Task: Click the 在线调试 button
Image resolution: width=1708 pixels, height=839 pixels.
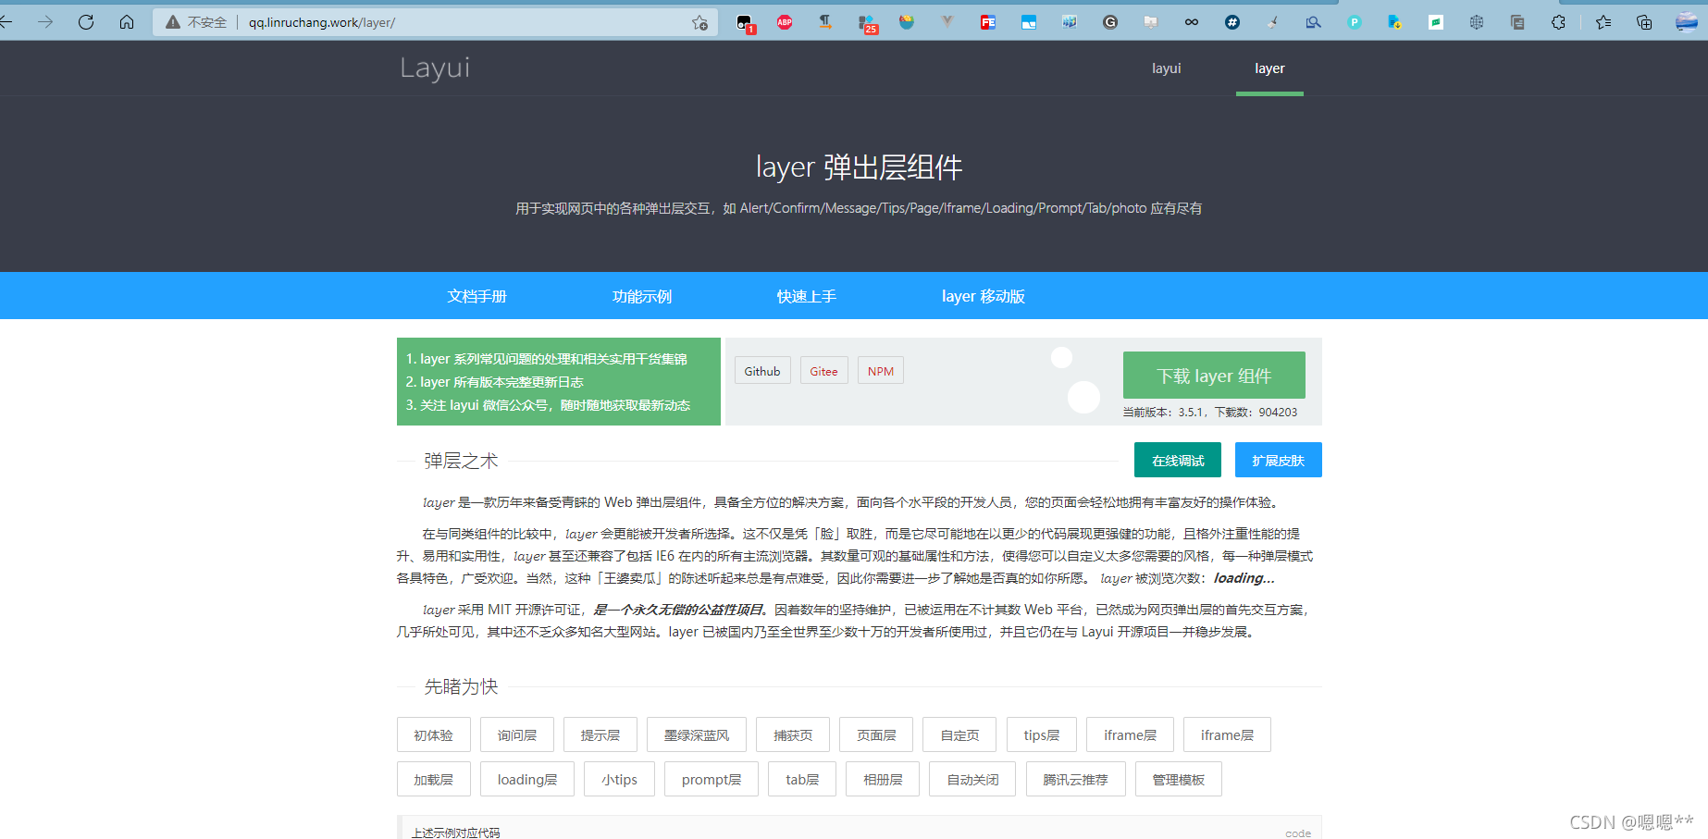Action: coord(1178,460)
